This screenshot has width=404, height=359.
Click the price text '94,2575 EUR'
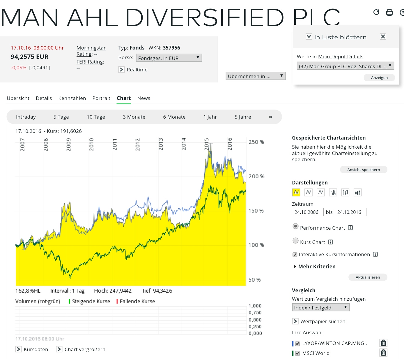click(30, 57)
